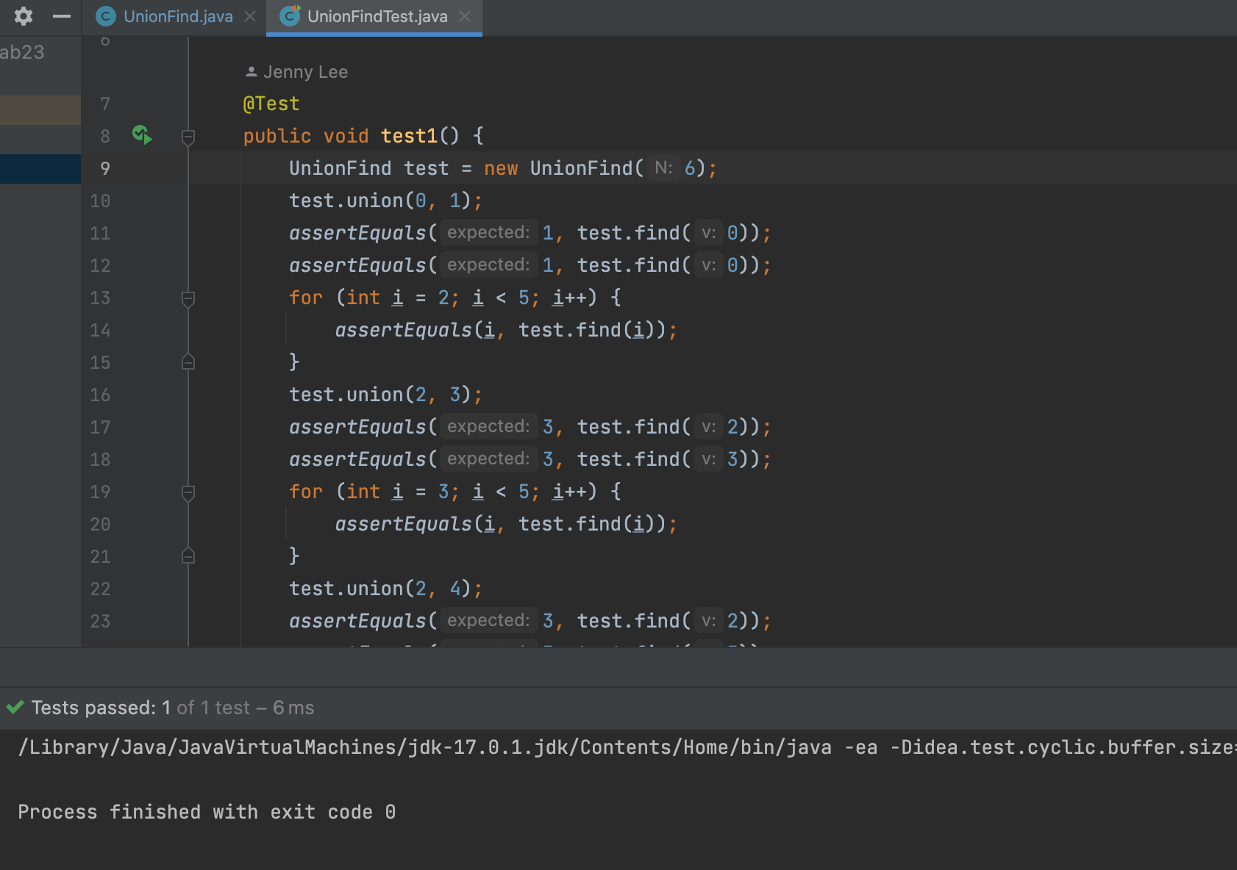Open the settings gear menu
This screenshot has height=870, width=1237.
[24, 16]
